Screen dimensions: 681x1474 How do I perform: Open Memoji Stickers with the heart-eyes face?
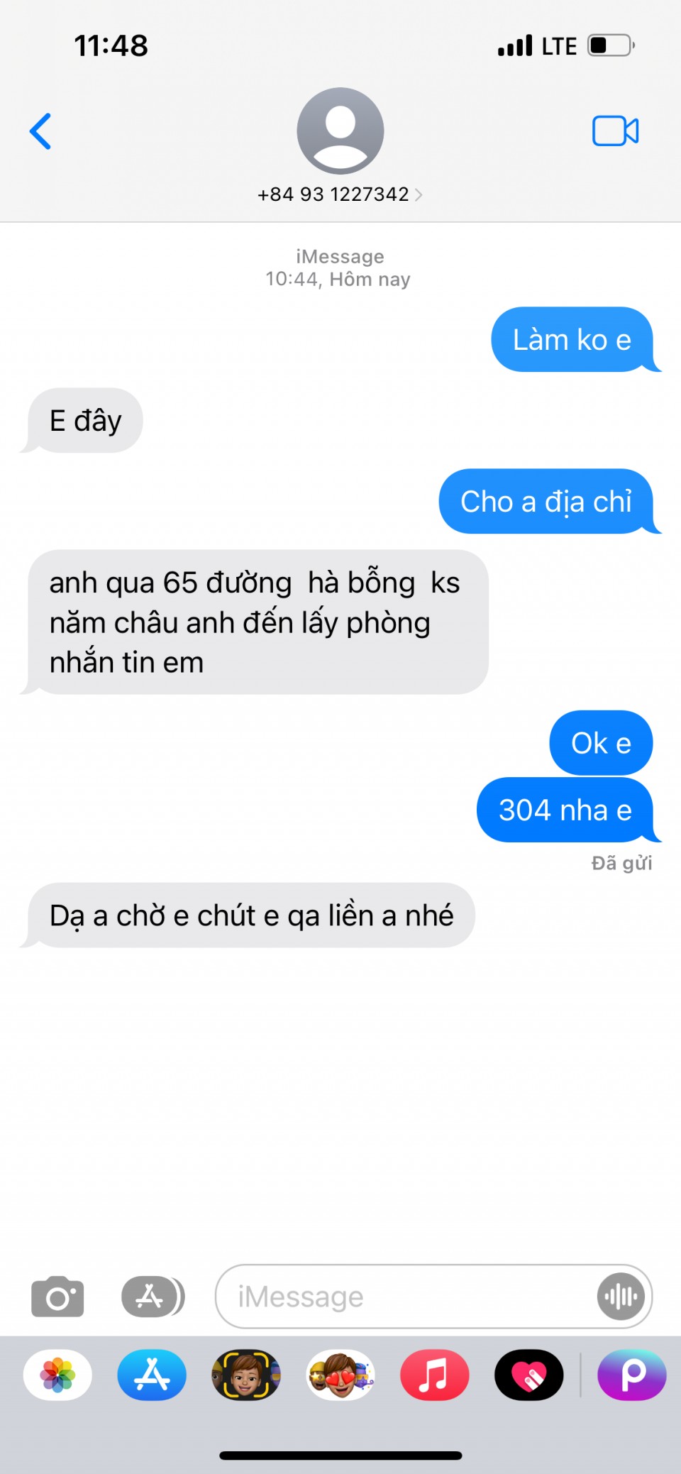(340, 1375)
